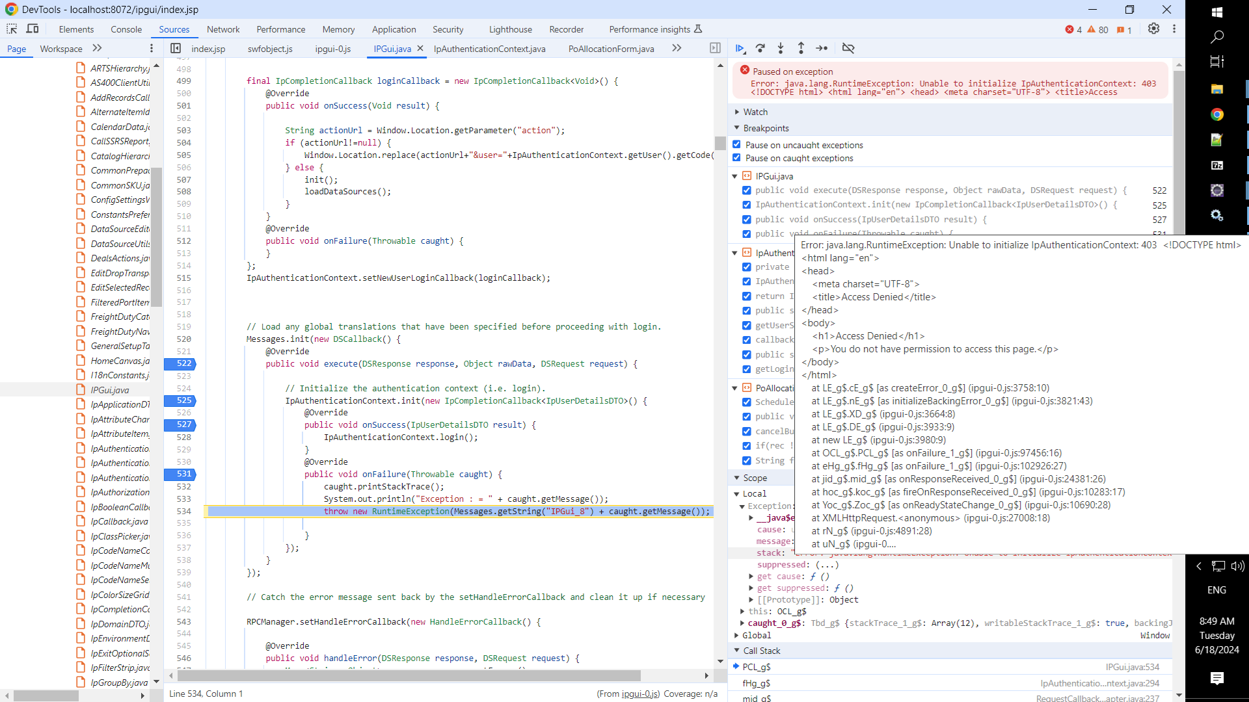This screenshot has height=702, width=1249.
Task: Open DevTools settings gear
Action: [x=1153, y=29]
